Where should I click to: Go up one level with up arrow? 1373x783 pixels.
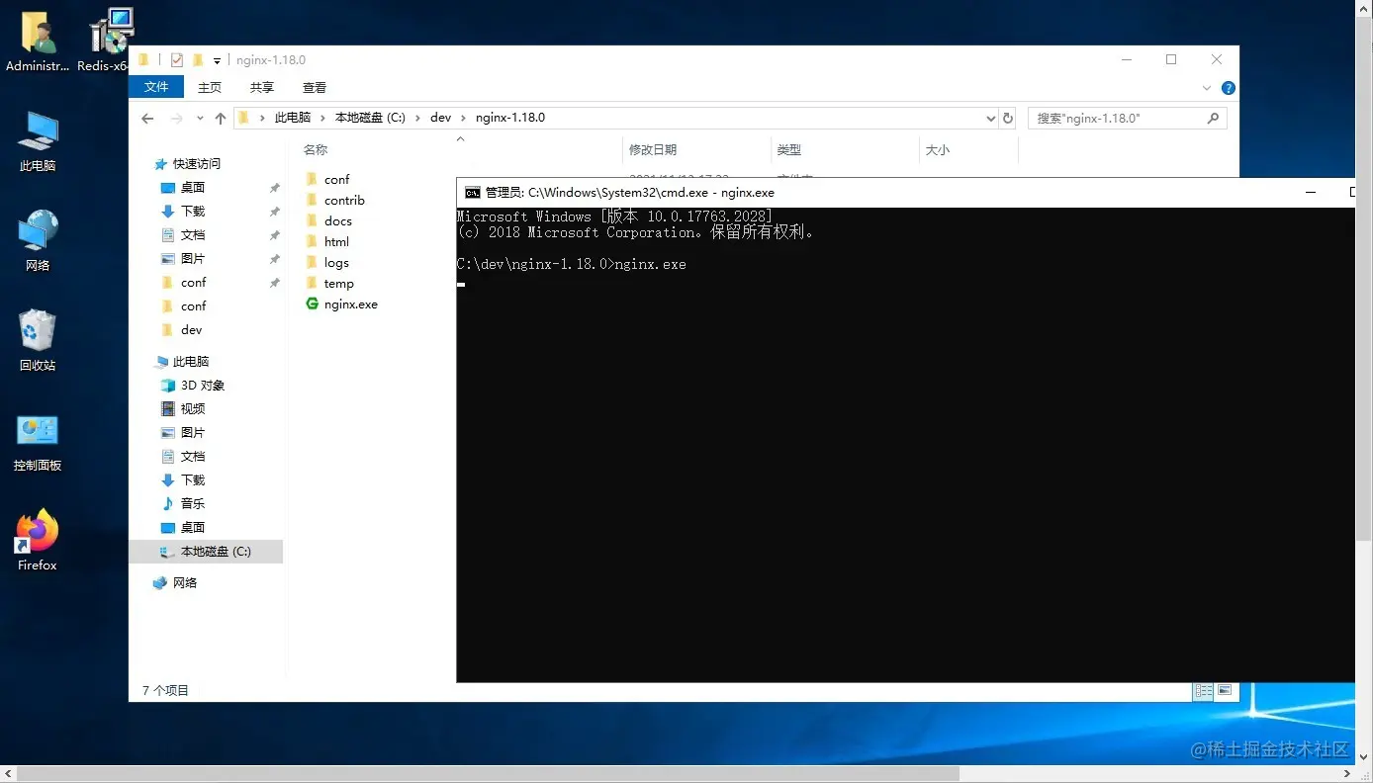coord(221,118)
